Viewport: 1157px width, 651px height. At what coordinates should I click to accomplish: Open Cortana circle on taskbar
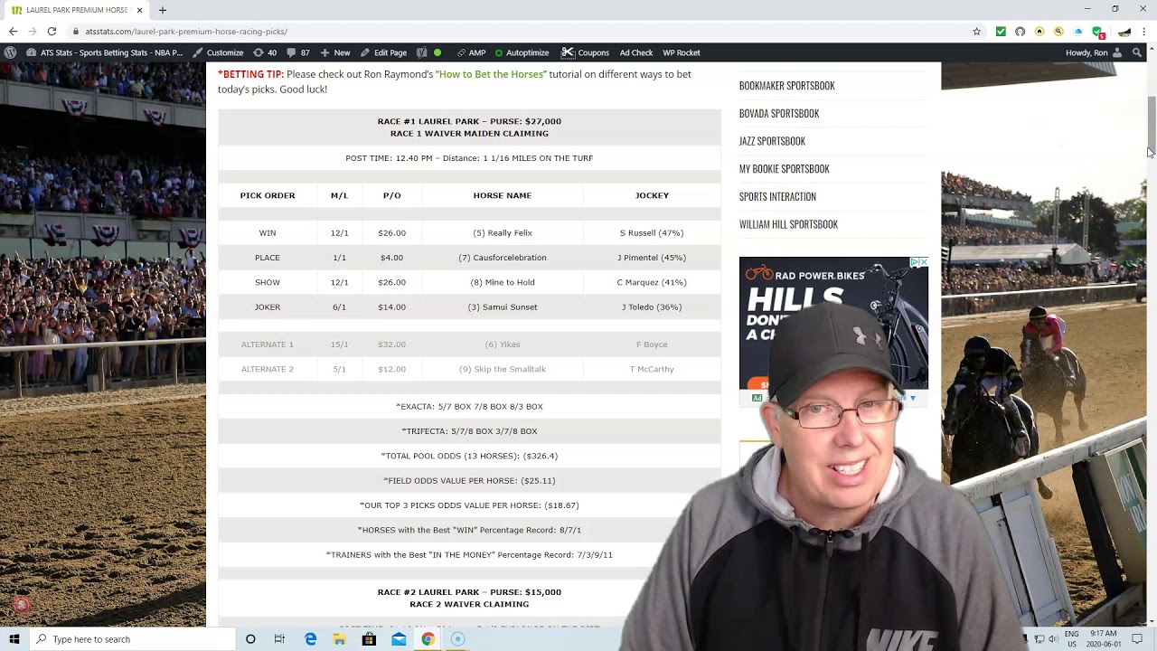[250, 639]
